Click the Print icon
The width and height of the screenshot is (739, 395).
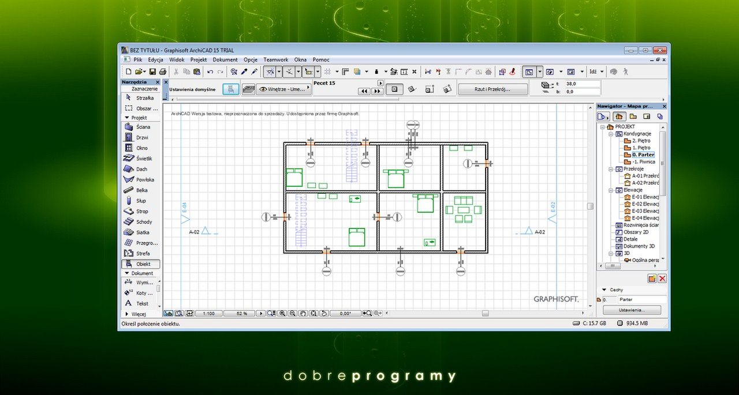tap(163, 72)
